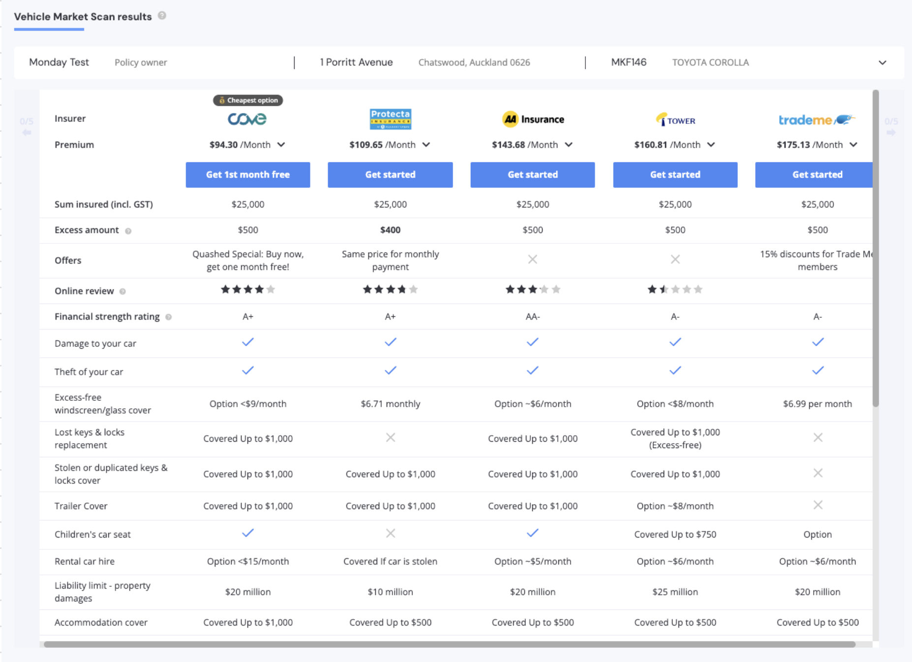This screenshot has width=912, height=662.
Task: Click Cove's Quashed Special offer text
Action: tap(248, 260)
